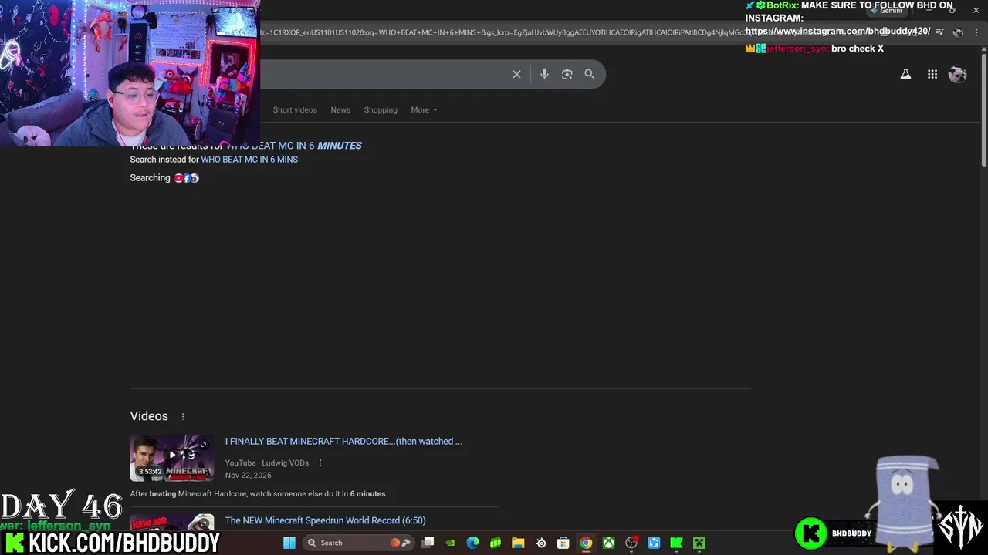Click the 'Videos' section heading
Viewport: 988px width, 555px height.
click(x=149, y=416)
